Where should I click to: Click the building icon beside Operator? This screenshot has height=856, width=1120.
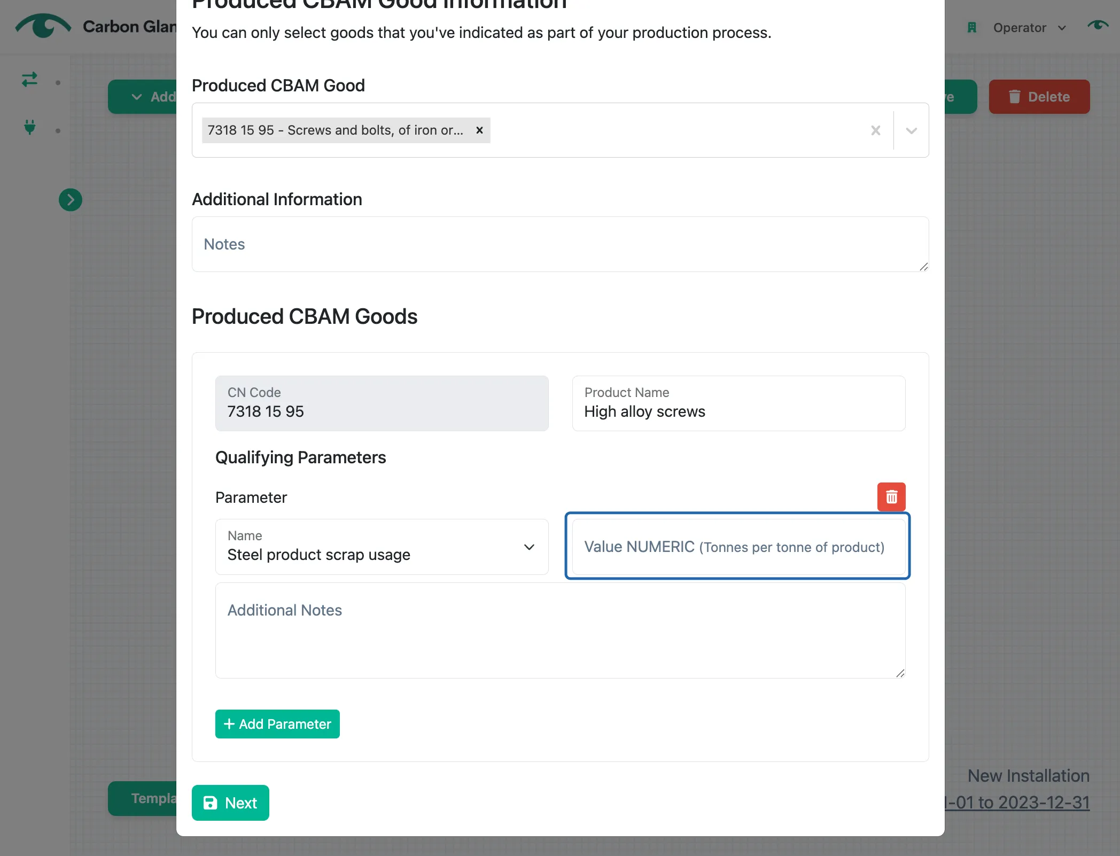(972, 28)
